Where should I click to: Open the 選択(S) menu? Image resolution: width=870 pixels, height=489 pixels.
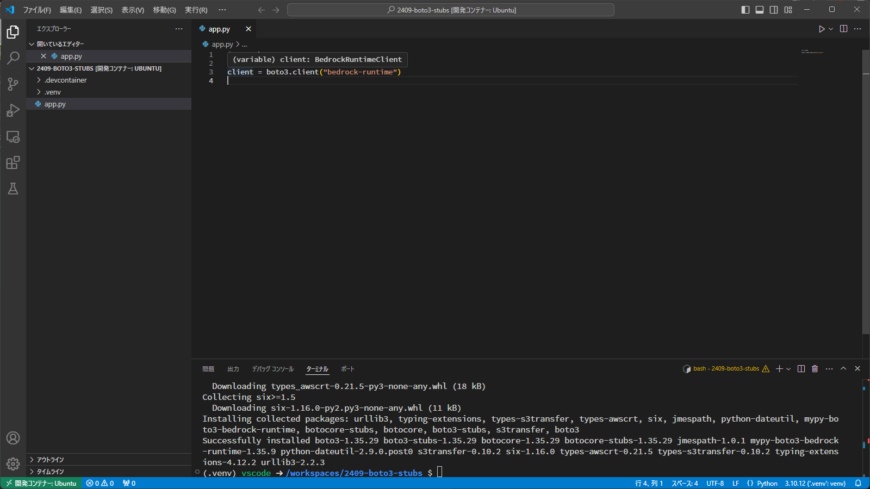click(x=102, y=10)
